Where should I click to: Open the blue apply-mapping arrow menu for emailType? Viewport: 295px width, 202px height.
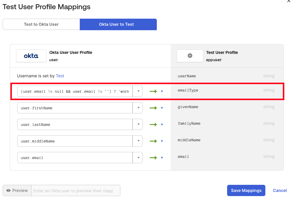click(x=162, y=92)
